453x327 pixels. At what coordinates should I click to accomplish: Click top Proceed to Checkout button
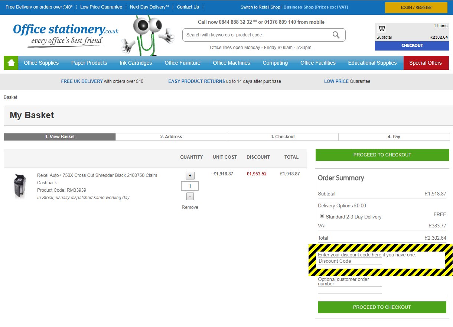tap(382, 155)
